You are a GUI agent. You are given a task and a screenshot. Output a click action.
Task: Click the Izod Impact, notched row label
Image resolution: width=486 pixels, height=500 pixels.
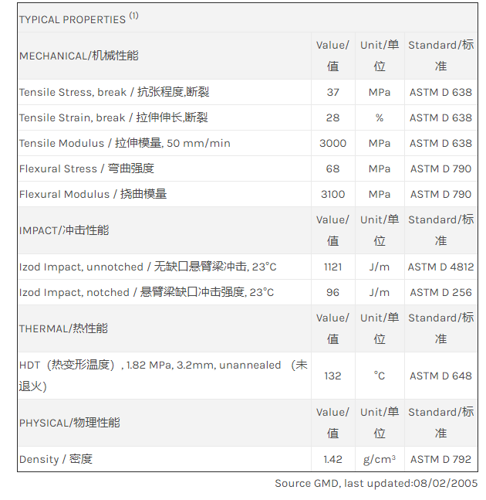(x=147, y=292)
